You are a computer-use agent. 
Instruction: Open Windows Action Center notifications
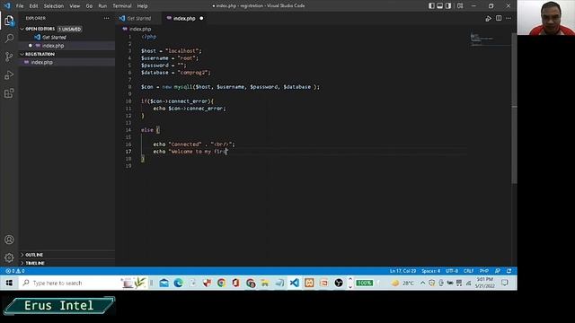tap(505, 283)
